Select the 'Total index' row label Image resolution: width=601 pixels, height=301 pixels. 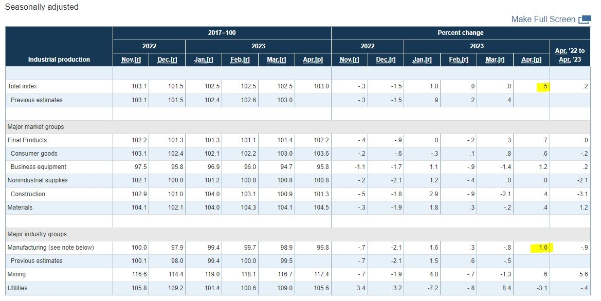(22, 86)
